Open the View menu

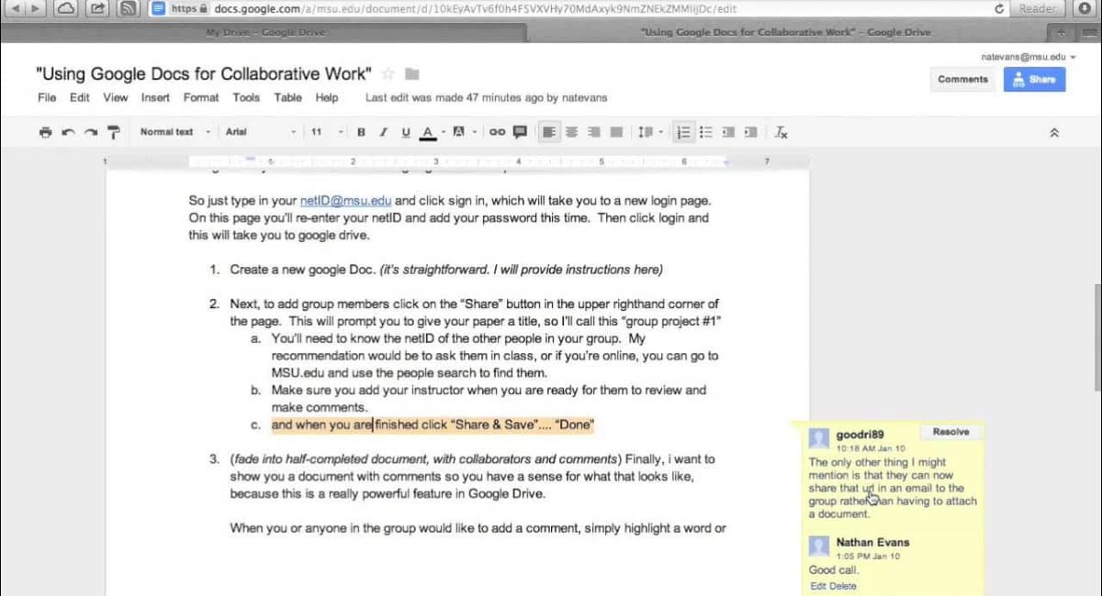(116, 97)
